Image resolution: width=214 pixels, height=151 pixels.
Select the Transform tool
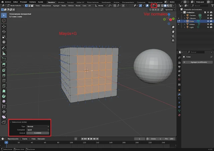4,42
